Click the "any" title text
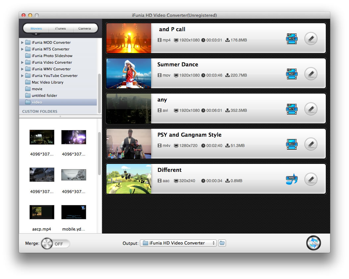Image resolution: width=349 pixels, height=279 pixels. click(x=162, y=100)
